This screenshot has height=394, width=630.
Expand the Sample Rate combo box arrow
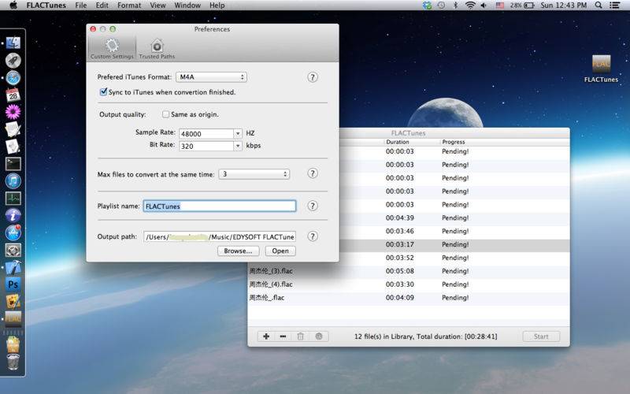238,133
